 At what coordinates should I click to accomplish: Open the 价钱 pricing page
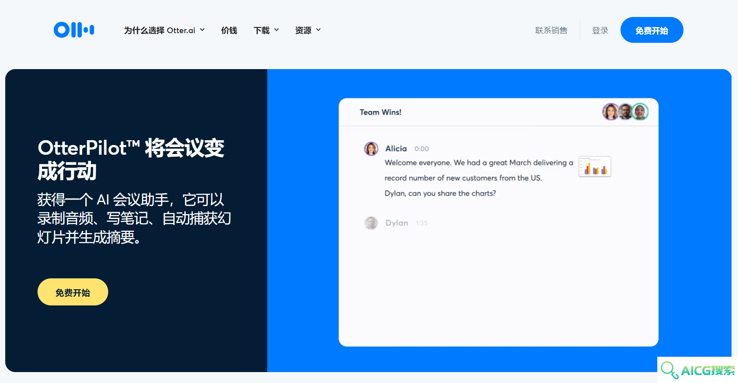tap(229, 30)
